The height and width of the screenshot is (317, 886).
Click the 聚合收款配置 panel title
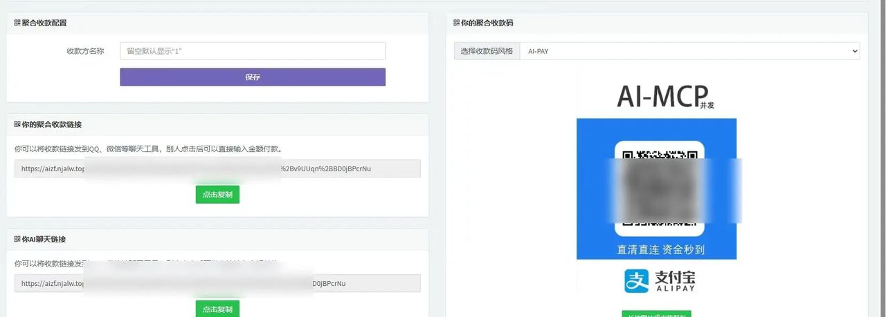coord(44,23)
